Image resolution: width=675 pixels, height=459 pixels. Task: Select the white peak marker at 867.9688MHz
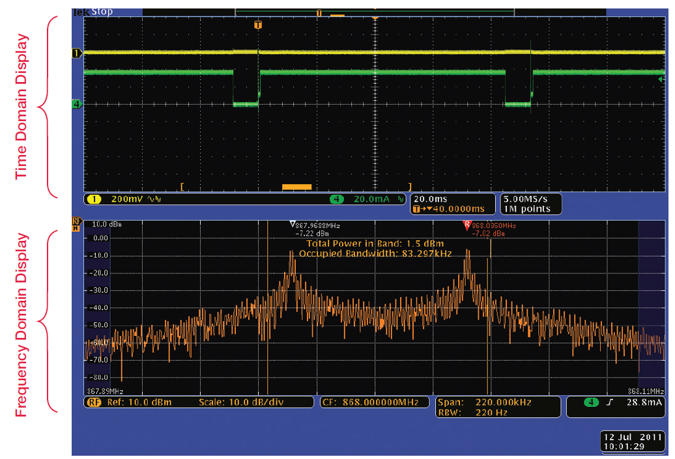pyautogui.click(x=293, y=223)
